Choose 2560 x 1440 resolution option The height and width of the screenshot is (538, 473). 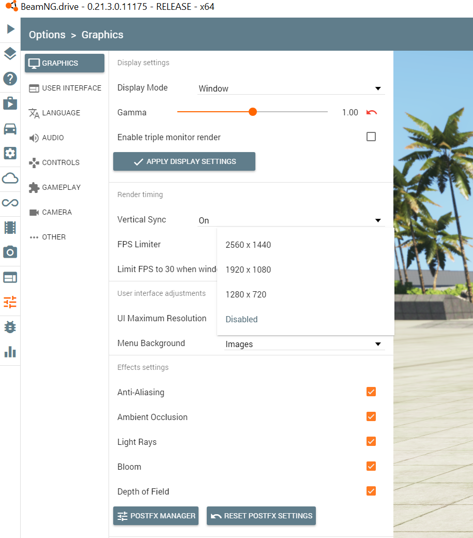point(306,245)
